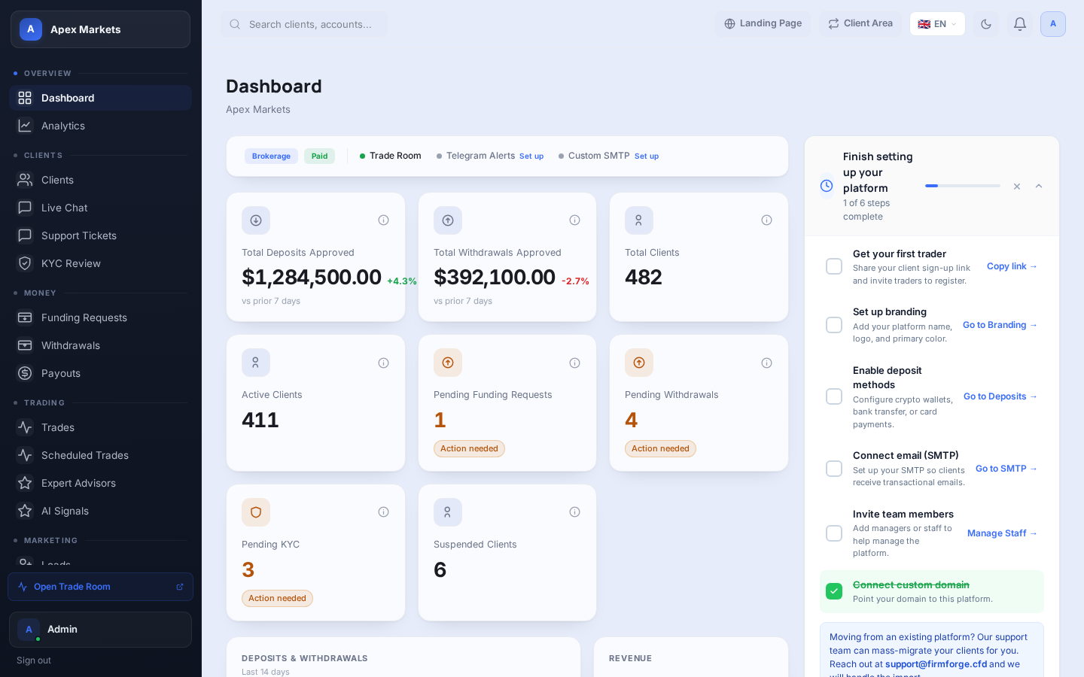1084x677 pixels.
Task: Open the EN language dropdown
Action: point(937,24)
